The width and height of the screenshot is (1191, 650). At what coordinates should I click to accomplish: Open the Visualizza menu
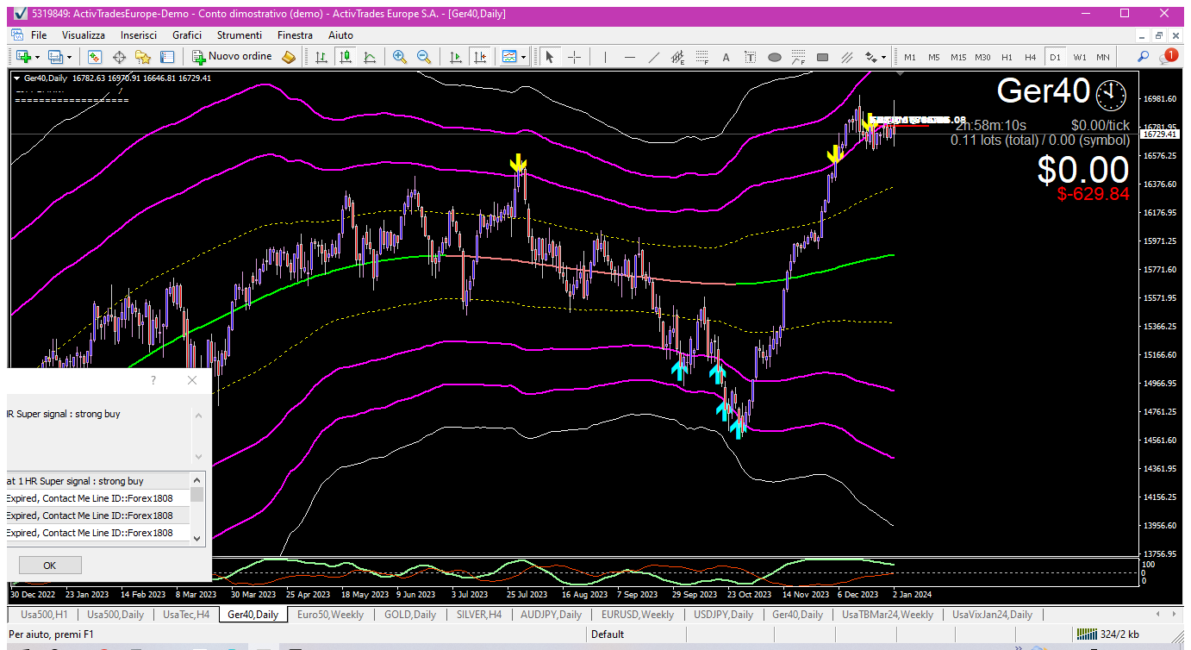coord(84,35)
